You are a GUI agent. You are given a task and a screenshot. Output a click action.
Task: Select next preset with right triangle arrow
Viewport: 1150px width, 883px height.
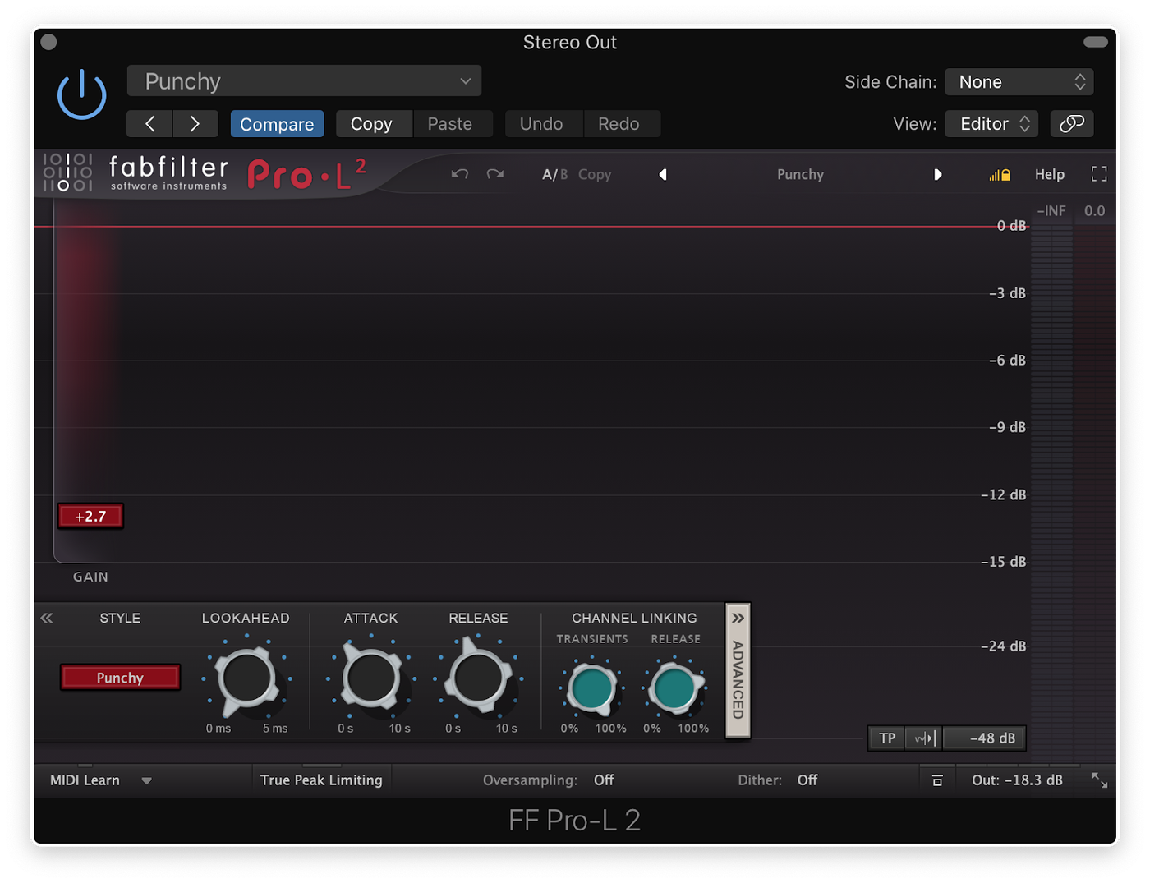click(x=937, y=174)
